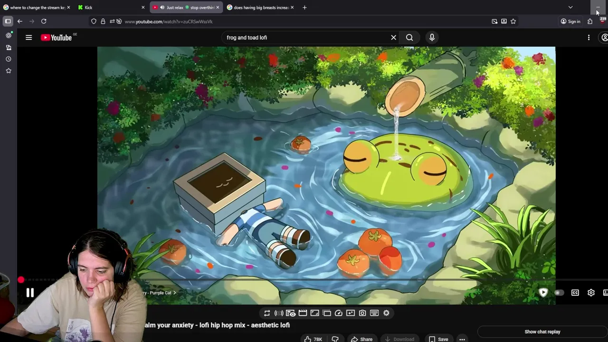The height and width of the screenshot is (342, 608).
Task: Open playback speed gauge icon
Action: coord(339,313)
